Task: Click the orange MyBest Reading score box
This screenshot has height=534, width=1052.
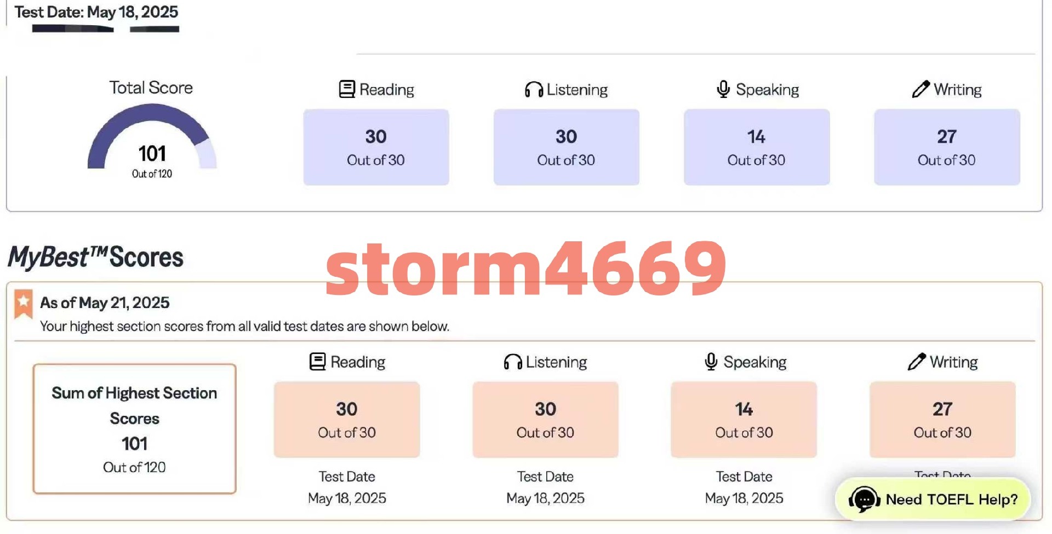Action: [x=347, y=420]
